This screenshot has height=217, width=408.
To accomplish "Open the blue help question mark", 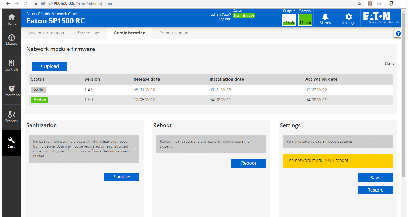I will pyautogui.click(x=398, y=34).
